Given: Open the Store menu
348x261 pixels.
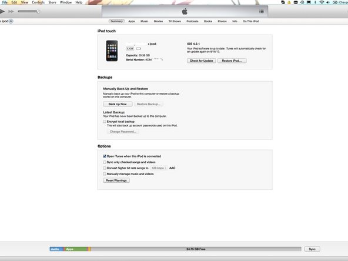Looking at the screenshot, I should [x=52, y=2].
